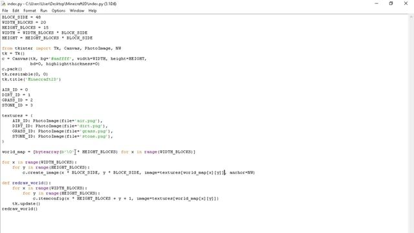The height and width of the screenshot is (233, 414).
Task: Click the line 'HEIGHT = HEIGHT_BLOCKS * BLOCK_SIDE'
Action: 47,38
